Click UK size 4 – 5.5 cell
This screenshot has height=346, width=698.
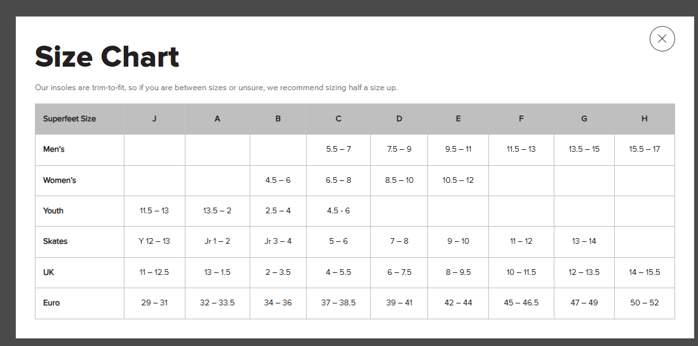tap(339, 272)
